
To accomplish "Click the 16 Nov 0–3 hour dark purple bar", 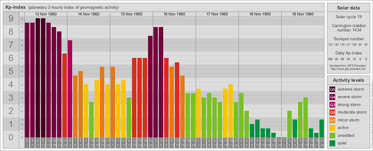I will pos(156,82).
